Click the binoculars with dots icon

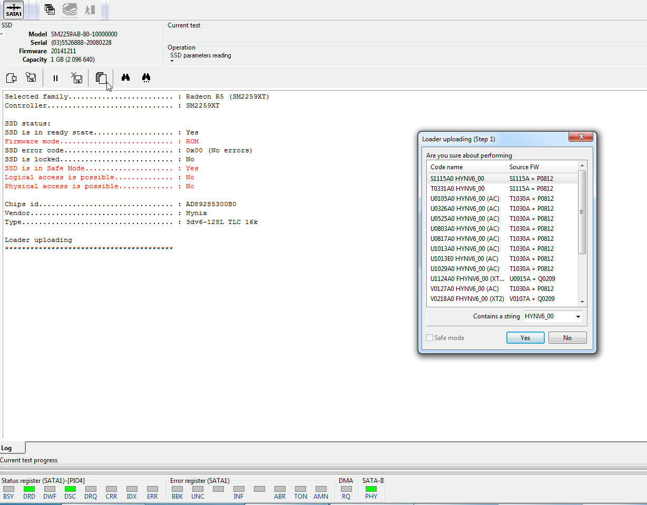tap(146, 78)
